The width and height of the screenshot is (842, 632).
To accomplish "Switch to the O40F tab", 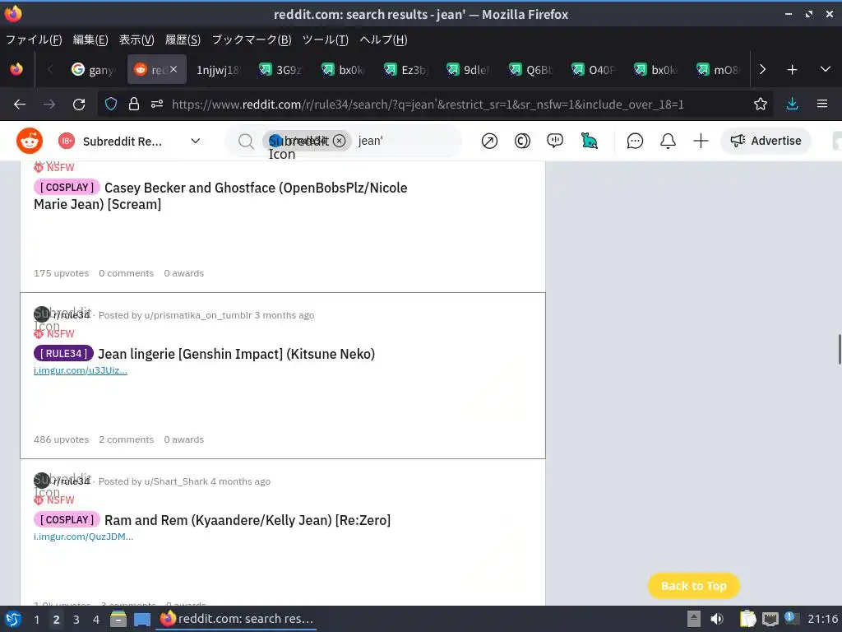I will (593, 69).
